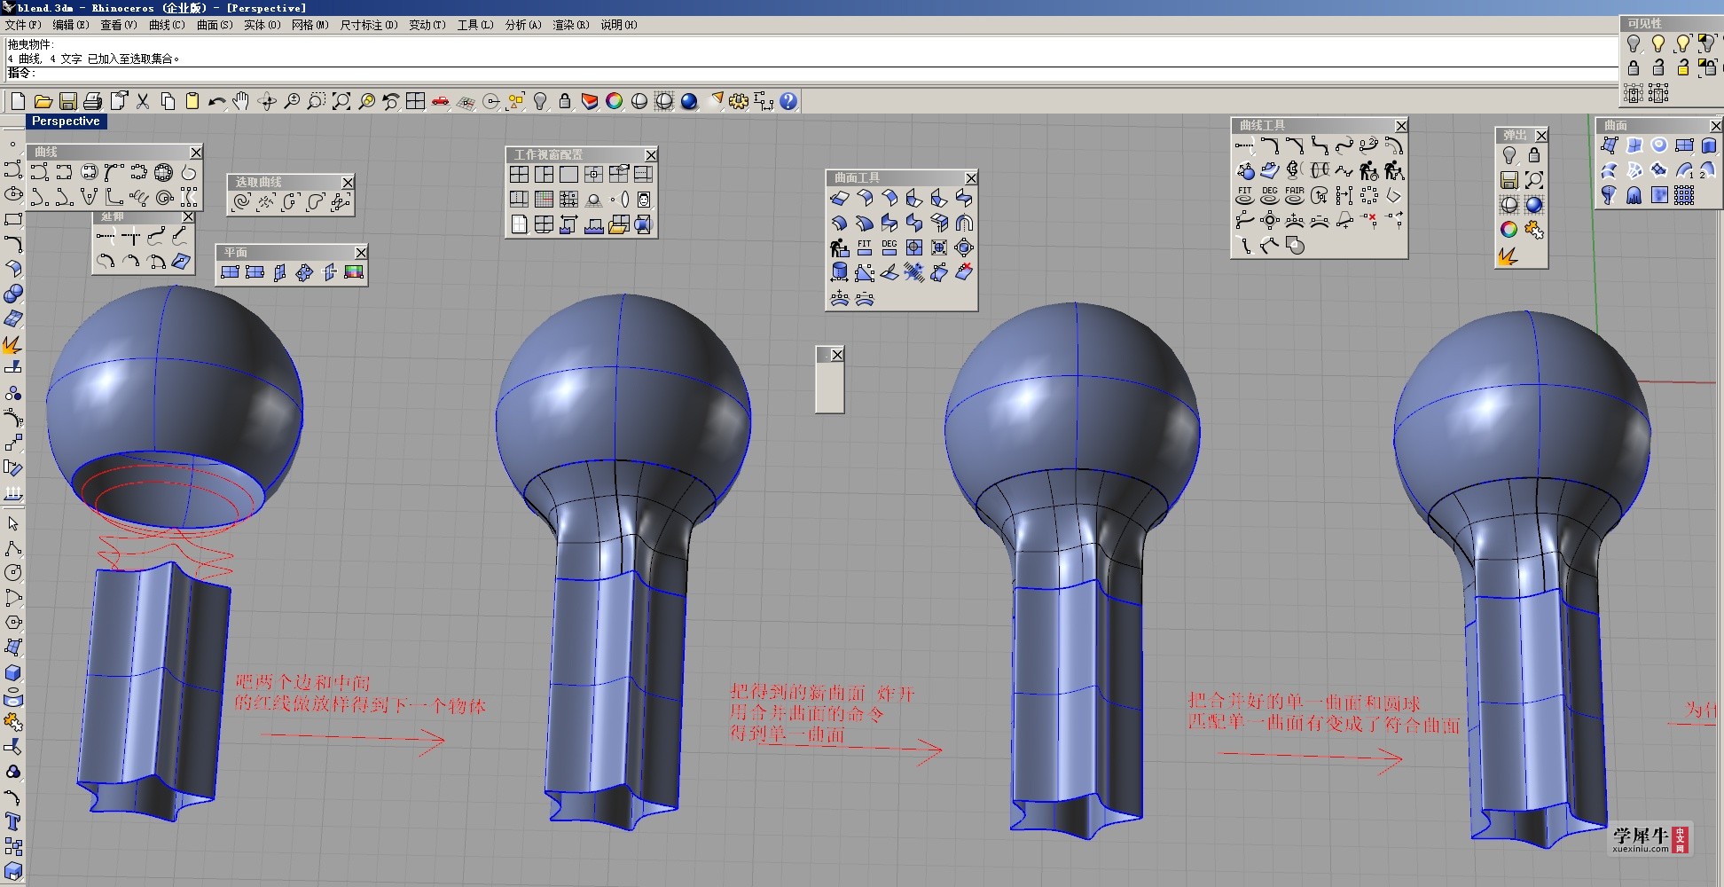Click the color wheel icon in 弹出 panel
Viewport: 1724px width, 887px height.
click(1509, 230)
